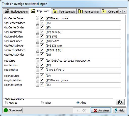Toggle the KopLinksOnder checkbox
129x116 pixels.
coord(42,41)
